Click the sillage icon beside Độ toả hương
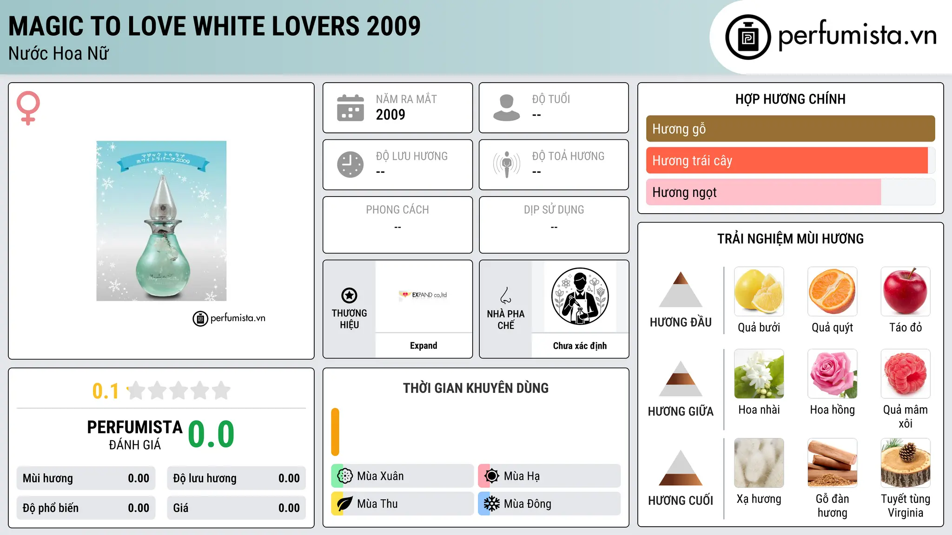The height and width of the screenshot is (535, 952). (507, 164)
